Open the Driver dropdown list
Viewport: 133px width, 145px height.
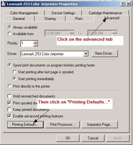[86, 54]
